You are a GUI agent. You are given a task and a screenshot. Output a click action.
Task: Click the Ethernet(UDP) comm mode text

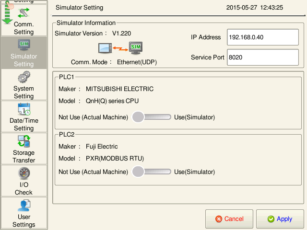coord(137,62)
